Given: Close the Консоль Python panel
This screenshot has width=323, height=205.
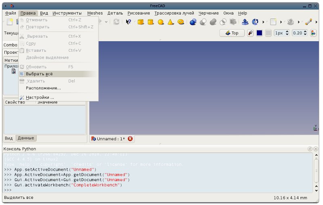Looking at the screenshot, I should coord(316,149).
